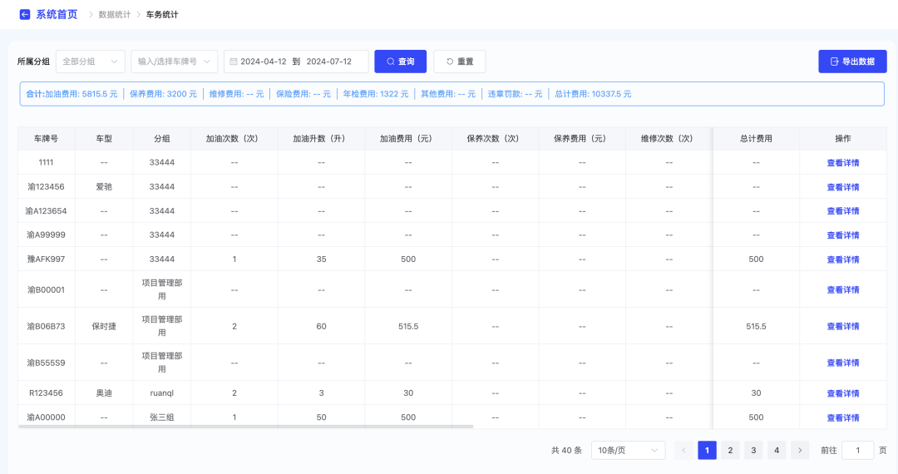Click the 加油次数（次） column header

[x=234, y=139]
